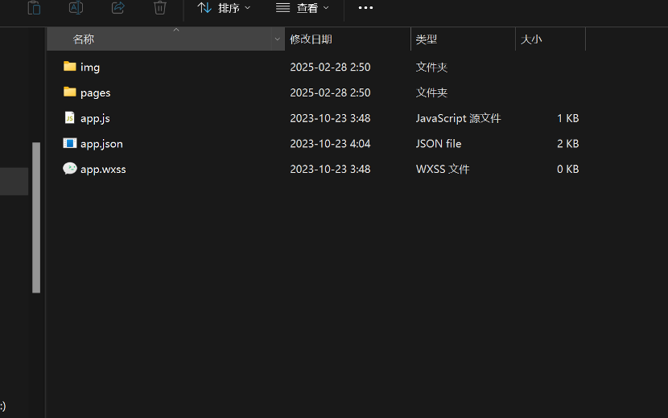Screen dimensions: 668x418
Task: Select the app.wxss WeChat file icon
Action: pos(70,169)
